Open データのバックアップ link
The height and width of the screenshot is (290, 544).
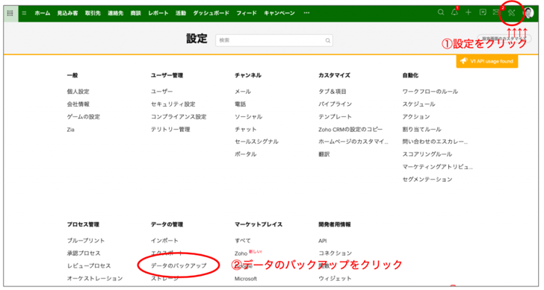point(179,266)
